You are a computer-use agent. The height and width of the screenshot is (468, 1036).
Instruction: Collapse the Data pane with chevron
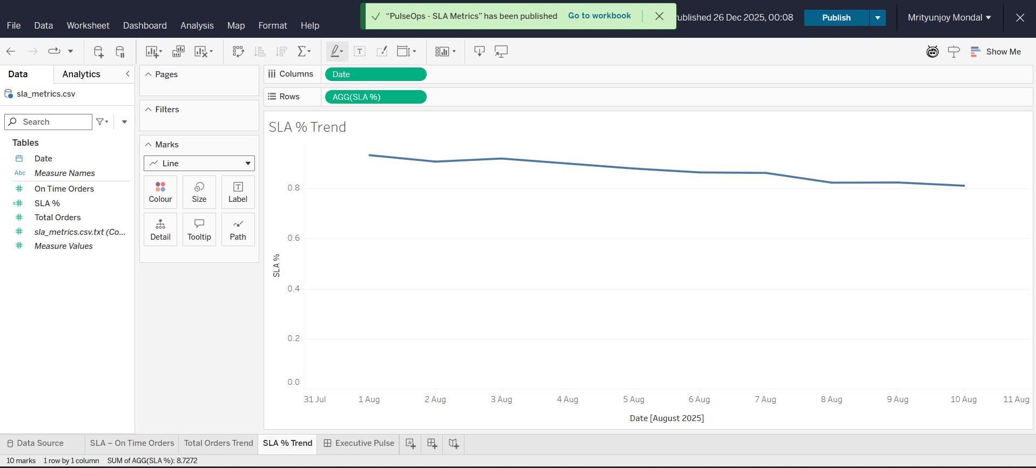(x=127, y=74)
